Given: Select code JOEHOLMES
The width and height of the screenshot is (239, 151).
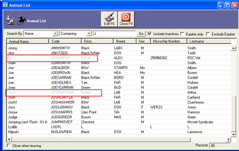Looking at the screenshot, I should click(x=61, y=82).
